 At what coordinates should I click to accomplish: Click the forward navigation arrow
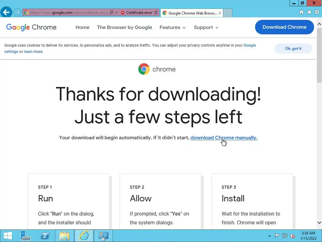point(17,12)
